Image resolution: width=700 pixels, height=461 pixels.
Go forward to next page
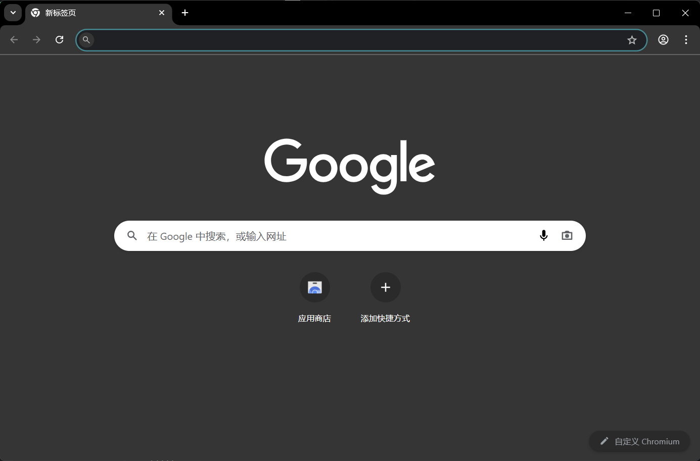[x=36, y=40]
